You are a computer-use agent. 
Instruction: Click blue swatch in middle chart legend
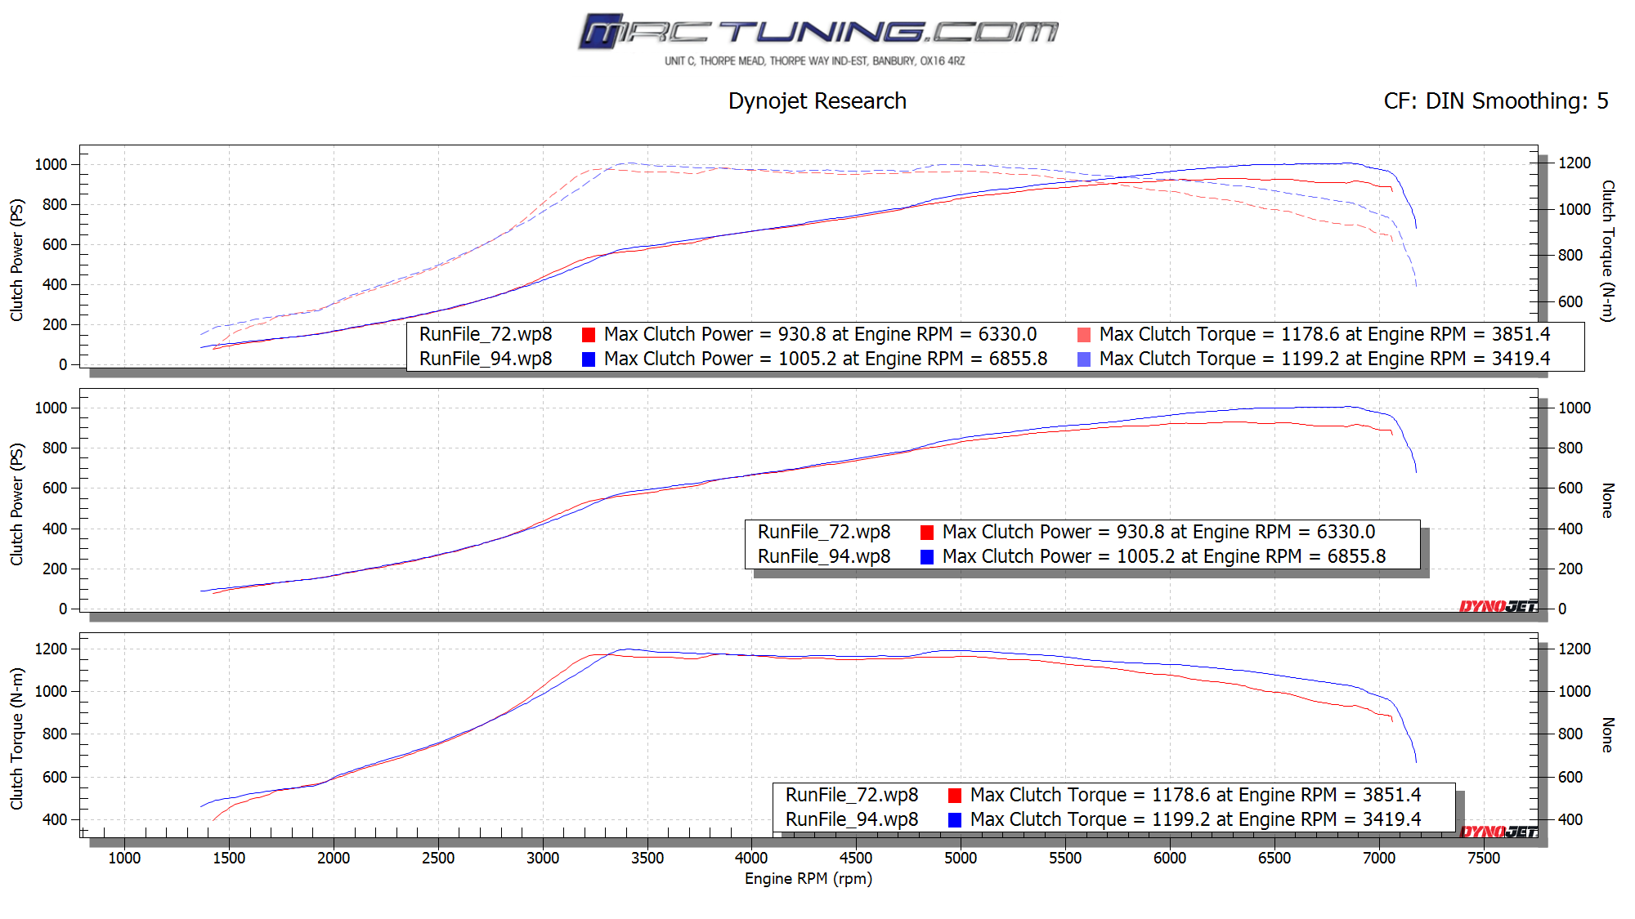pos(927,557)
